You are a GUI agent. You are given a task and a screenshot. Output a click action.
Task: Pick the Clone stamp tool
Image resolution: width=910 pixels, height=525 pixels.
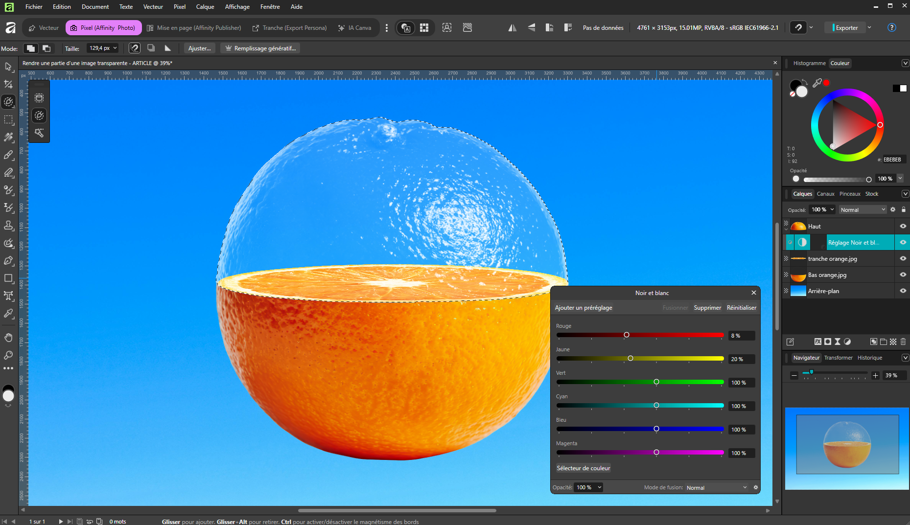pyautogui.click(x=8, y=225)
